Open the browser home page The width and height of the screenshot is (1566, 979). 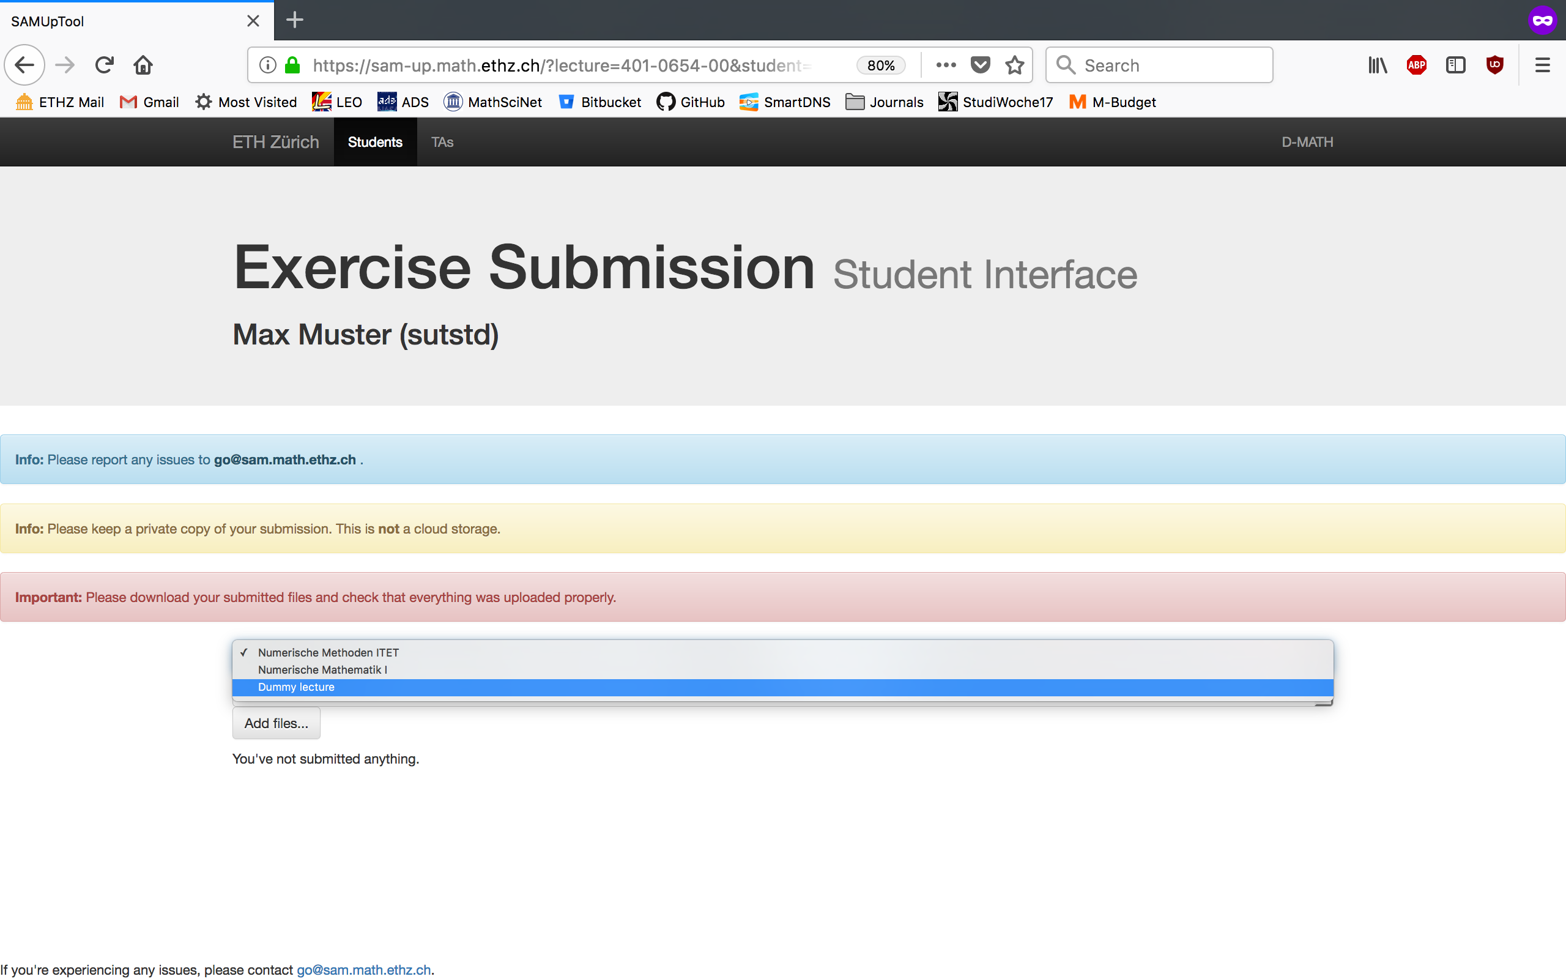click(x=143, y=65)
